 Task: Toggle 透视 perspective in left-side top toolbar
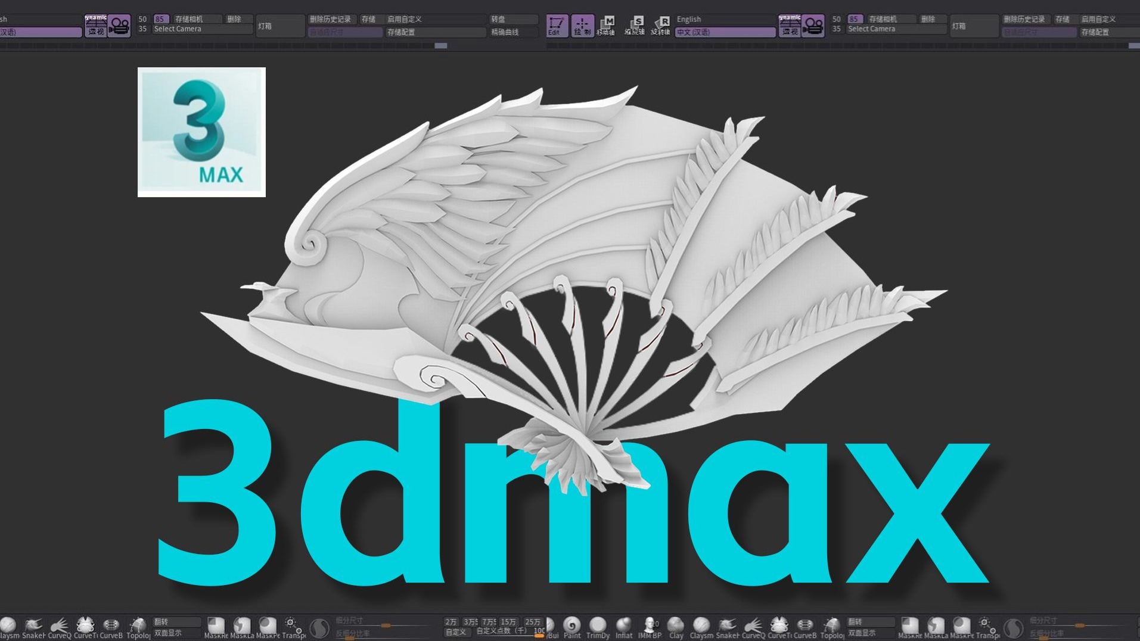pyautogui.click(x=96, y=26)
